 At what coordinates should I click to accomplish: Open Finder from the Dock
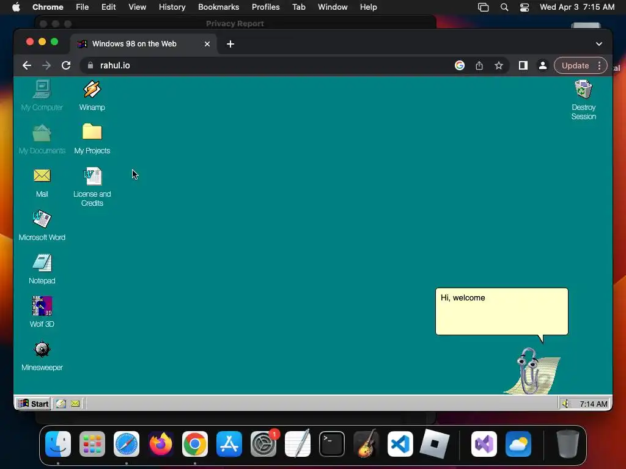(58, 444)
